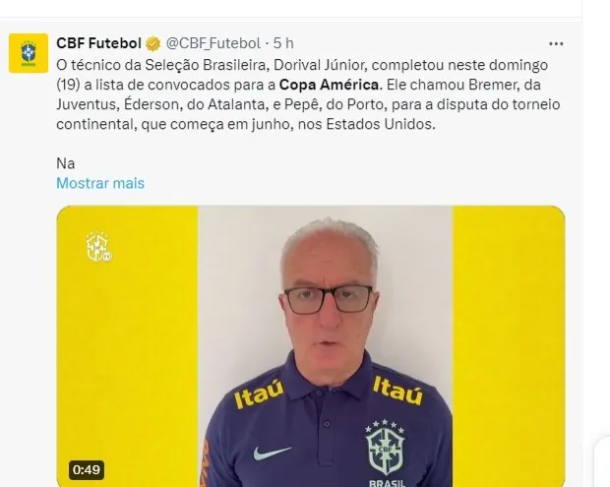Screen dimensions: 610x487
Task: Click the gold verified badge
Action: (x=152, y=43)
